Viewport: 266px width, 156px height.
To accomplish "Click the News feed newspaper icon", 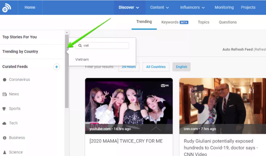I will [x=5, y=94].
